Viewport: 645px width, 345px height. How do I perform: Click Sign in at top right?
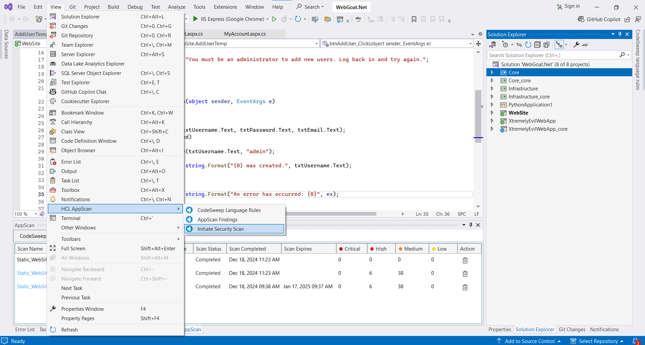coord(568,6)
